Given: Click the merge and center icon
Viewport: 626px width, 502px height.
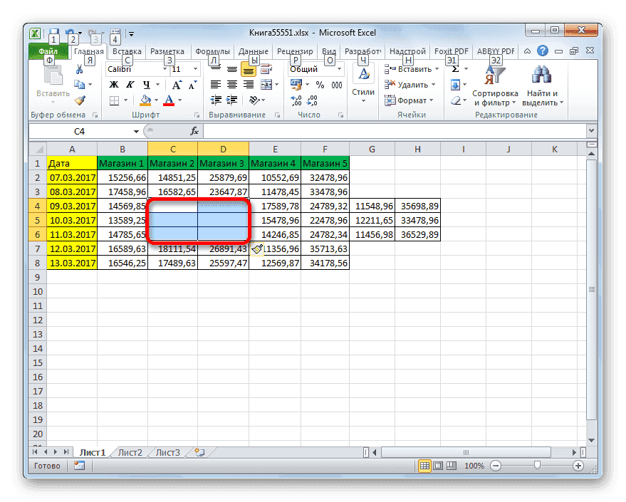Looking at the screenshot, I should tap(266, 85).
